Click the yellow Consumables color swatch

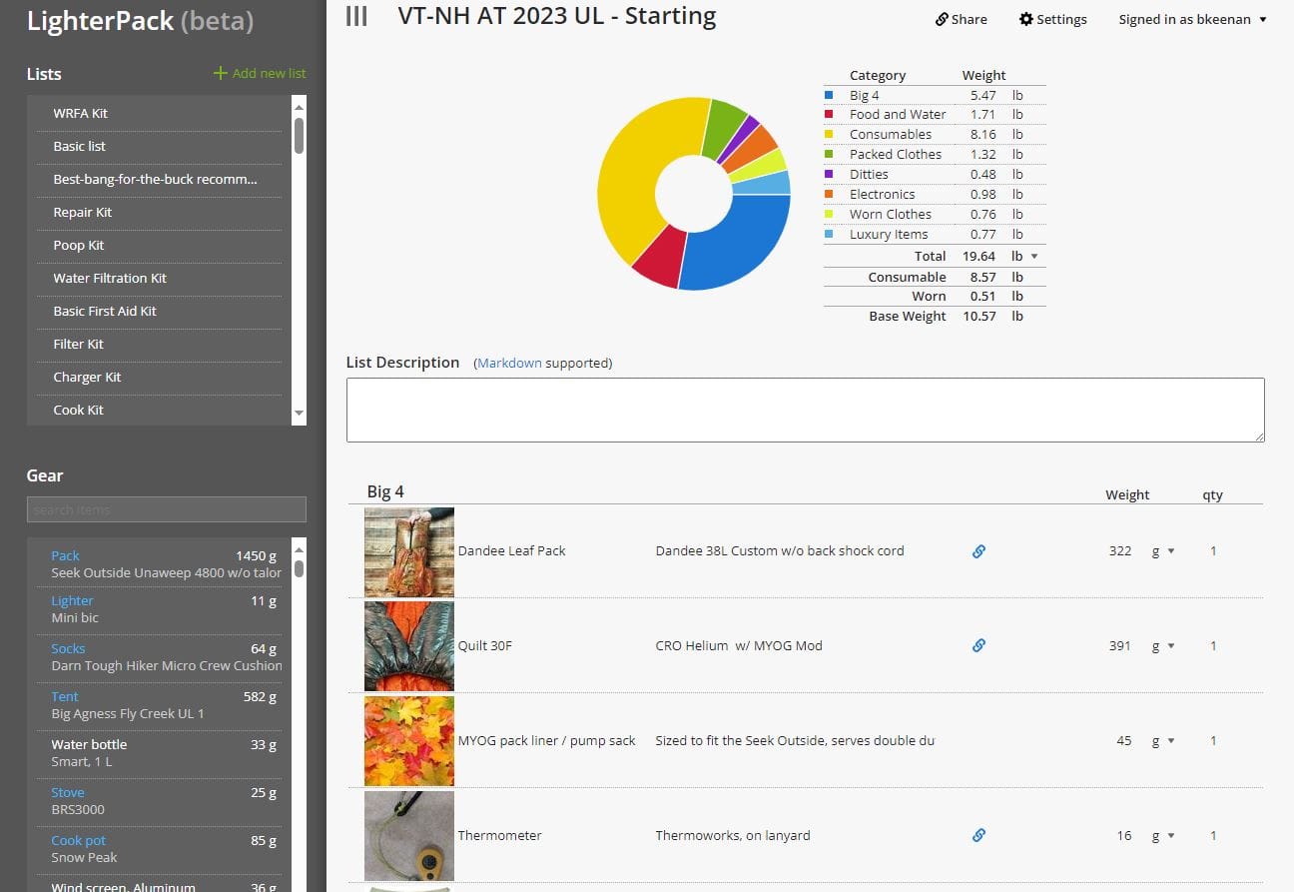pyautogui.click(x=829, y=135)
